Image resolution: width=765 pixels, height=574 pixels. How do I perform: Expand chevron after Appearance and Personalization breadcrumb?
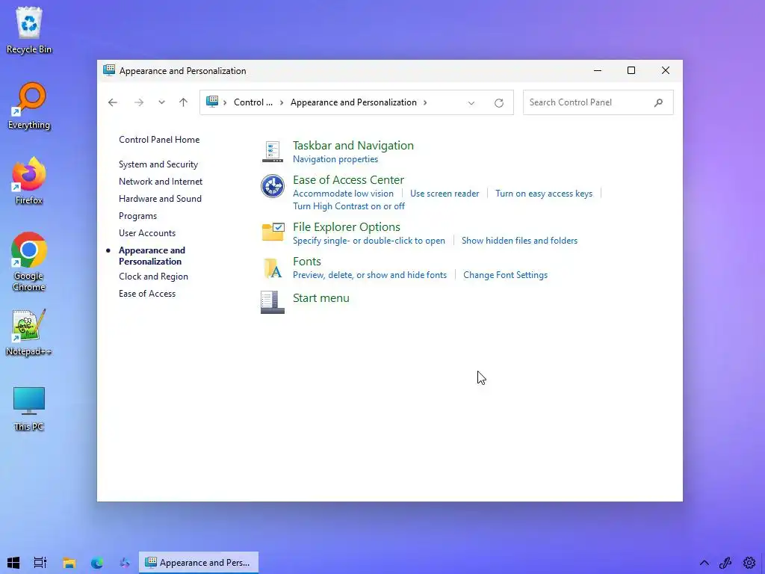click(x=425, y=102)
